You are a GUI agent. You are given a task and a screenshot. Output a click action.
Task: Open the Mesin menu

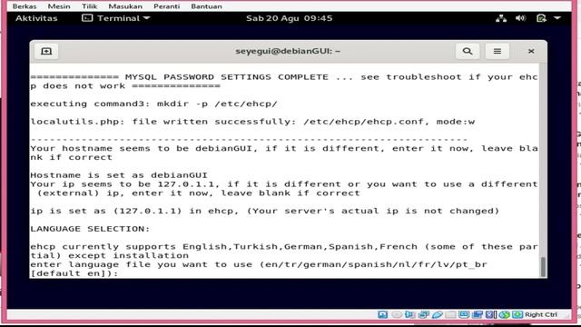tap(59, 6)
